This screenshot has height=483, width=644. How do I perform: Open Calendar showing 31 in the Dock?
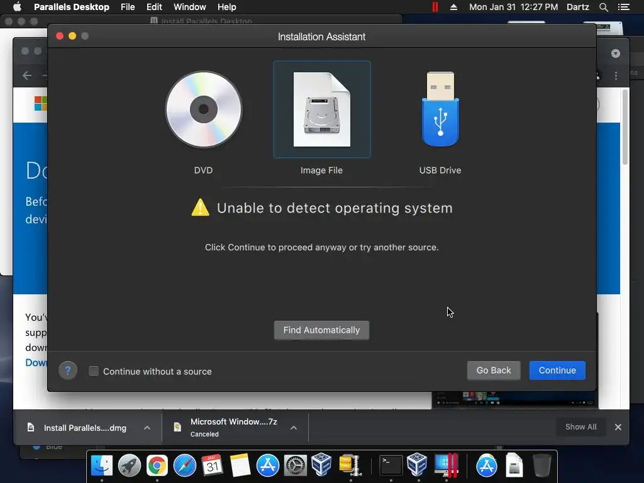pyautogui.click(x=213, y=465)
